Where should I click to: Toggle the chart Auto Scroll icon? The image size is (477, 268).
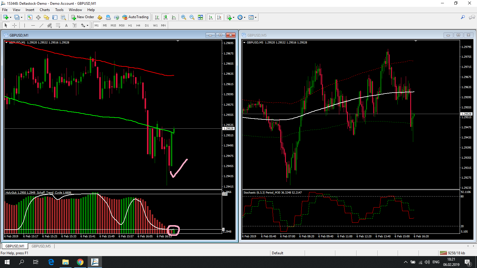(211, 17)
